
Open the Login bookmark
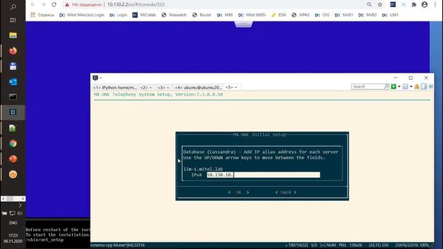tap(118, 15)
